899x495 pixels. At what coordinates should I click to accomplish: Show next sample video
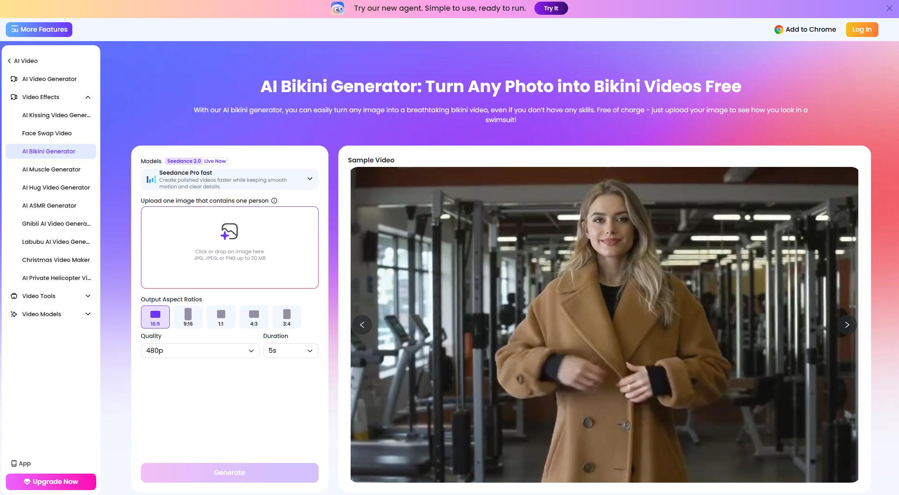pyautogui.click(x=847, y=325)
